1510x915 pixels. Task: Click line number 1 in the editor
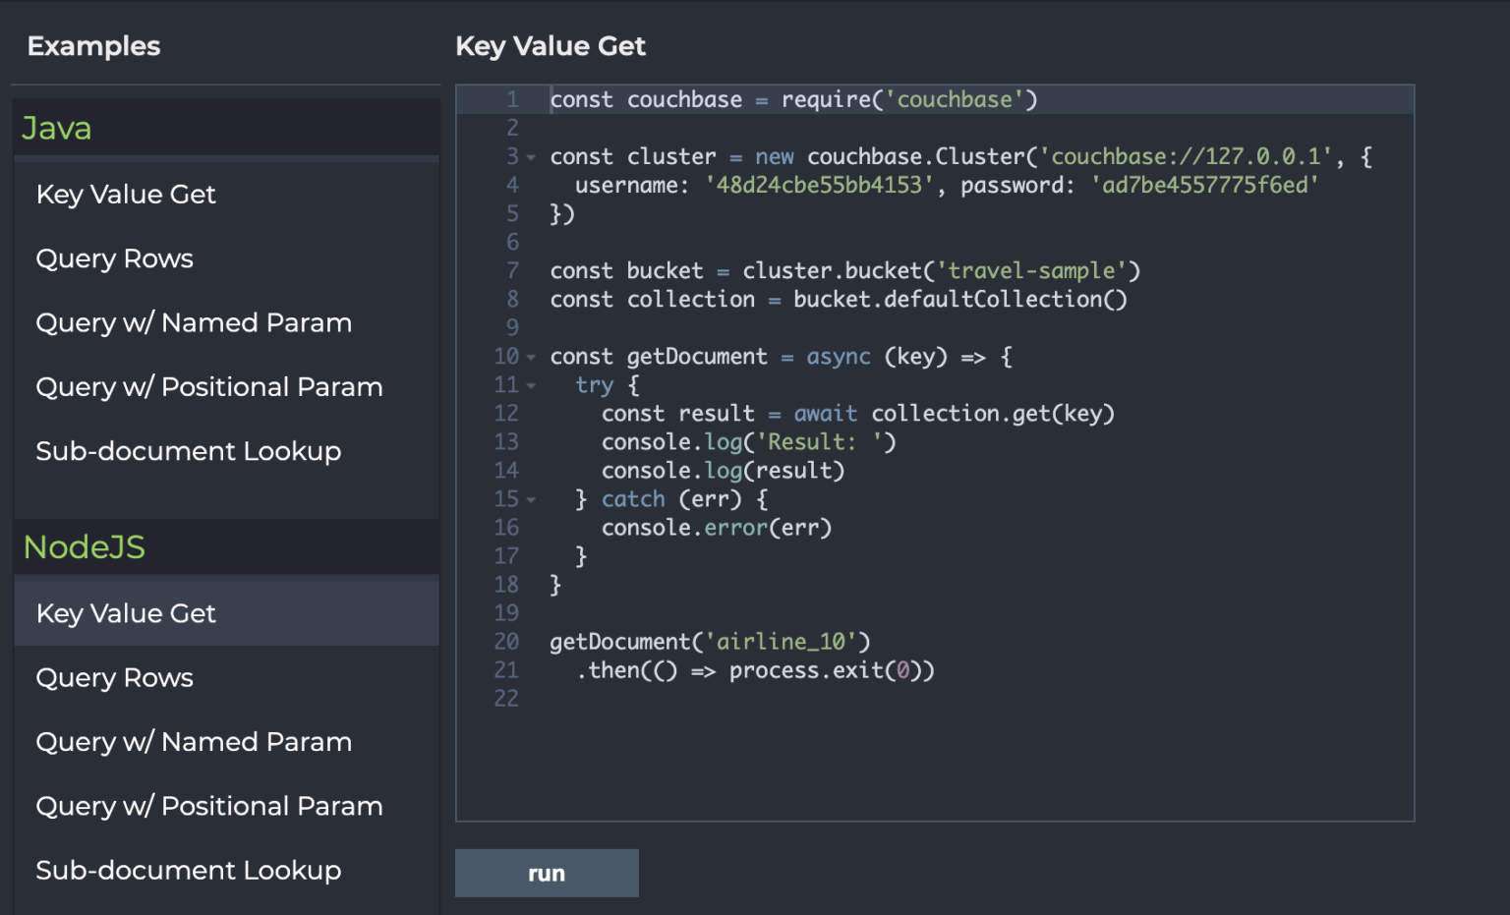511,99
